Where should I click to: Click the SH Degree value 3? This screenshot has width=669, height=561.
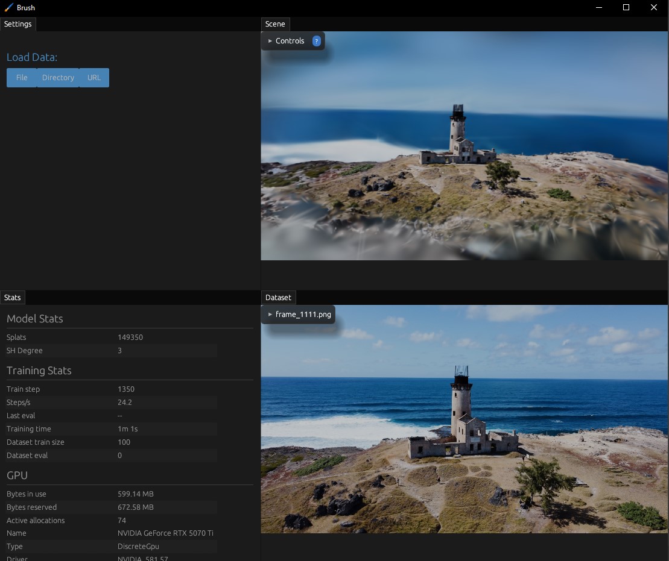[x=120, y=351]
